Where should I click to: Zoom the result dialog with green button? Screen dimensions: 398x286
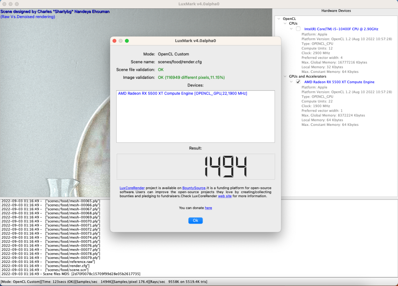127,41
